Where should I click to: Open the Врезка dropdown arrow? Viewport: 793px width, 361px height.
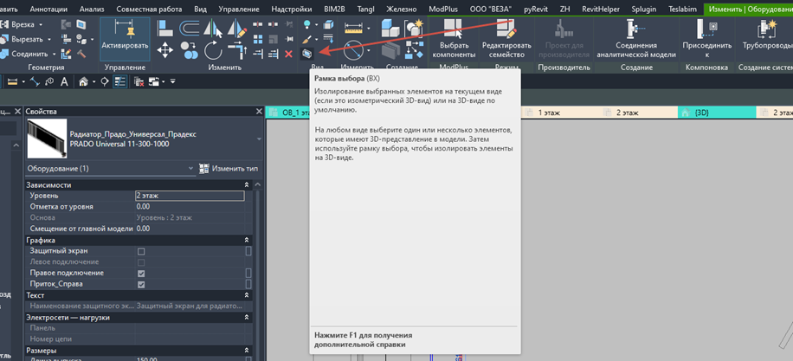[41, 25]
